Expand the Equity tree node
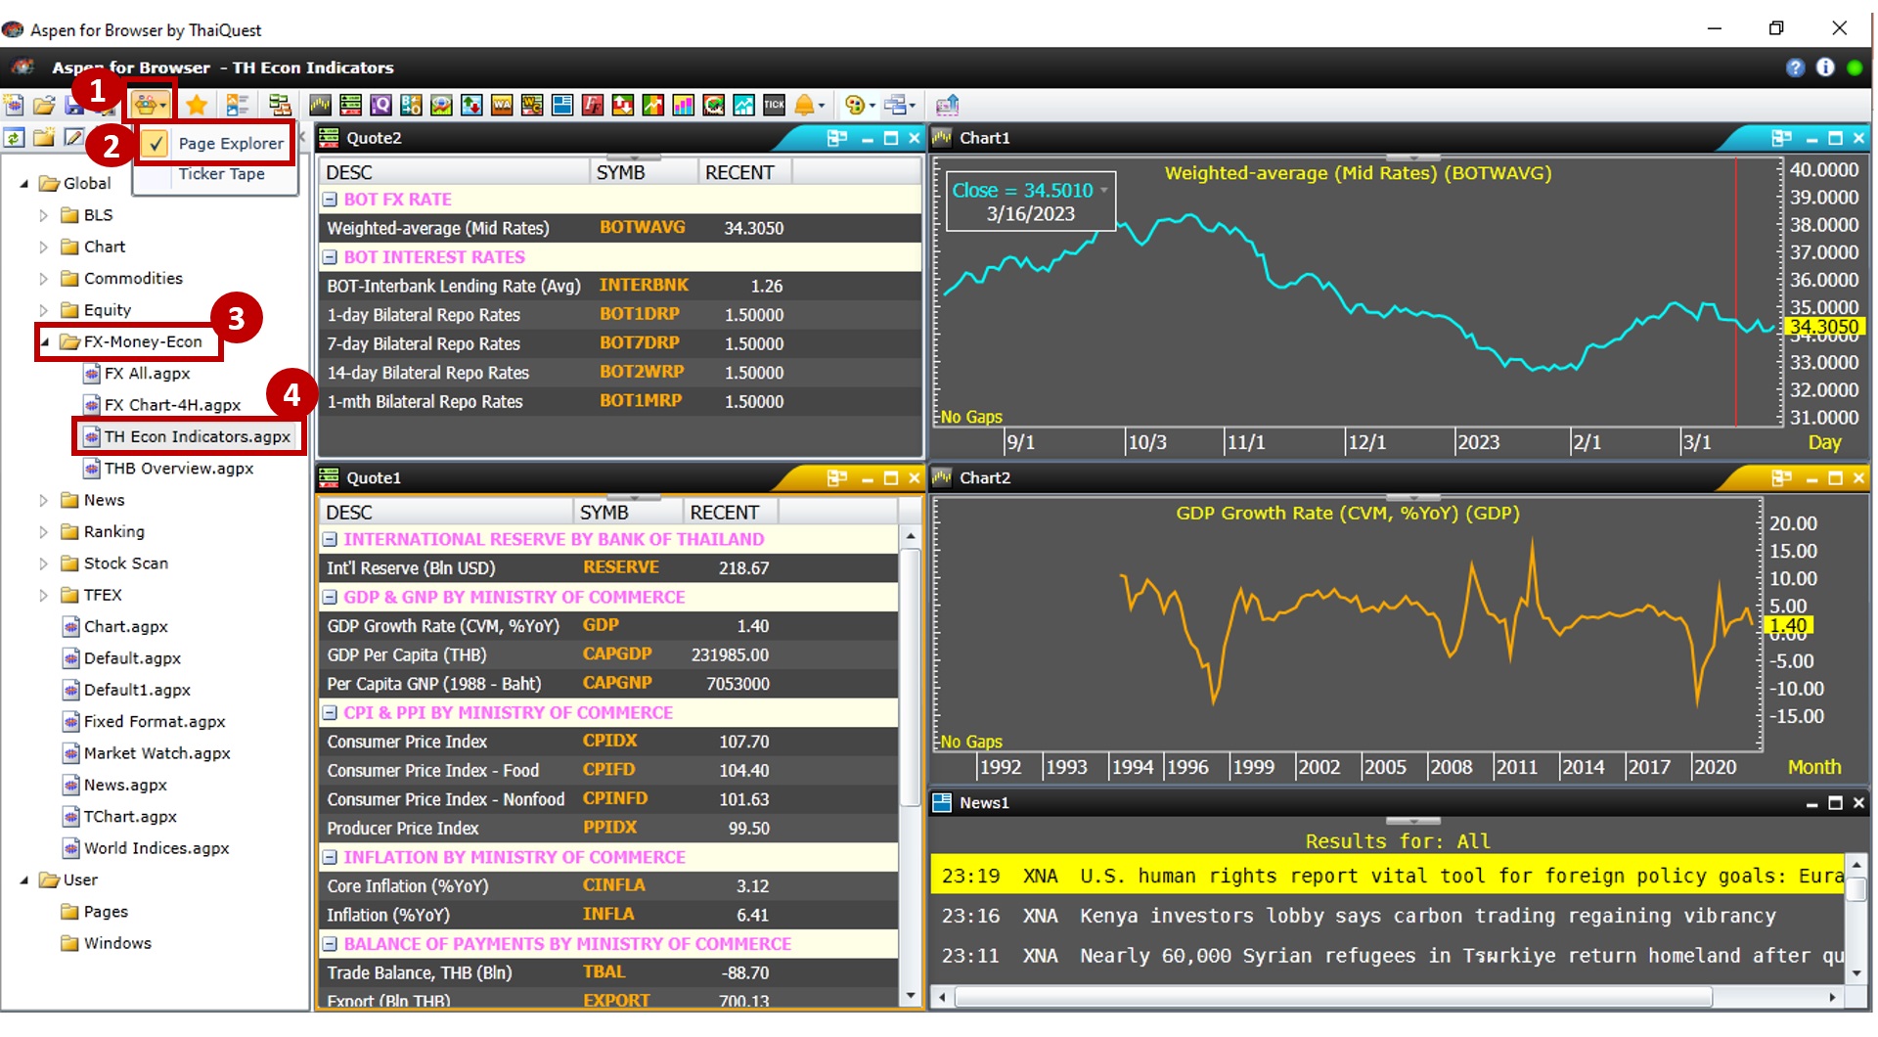 43,309
